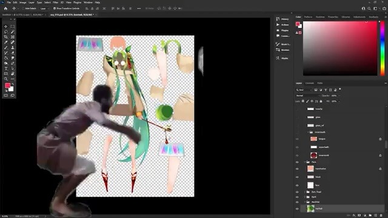
Task: Hide the Face group
Action: (x=297, y=162)
